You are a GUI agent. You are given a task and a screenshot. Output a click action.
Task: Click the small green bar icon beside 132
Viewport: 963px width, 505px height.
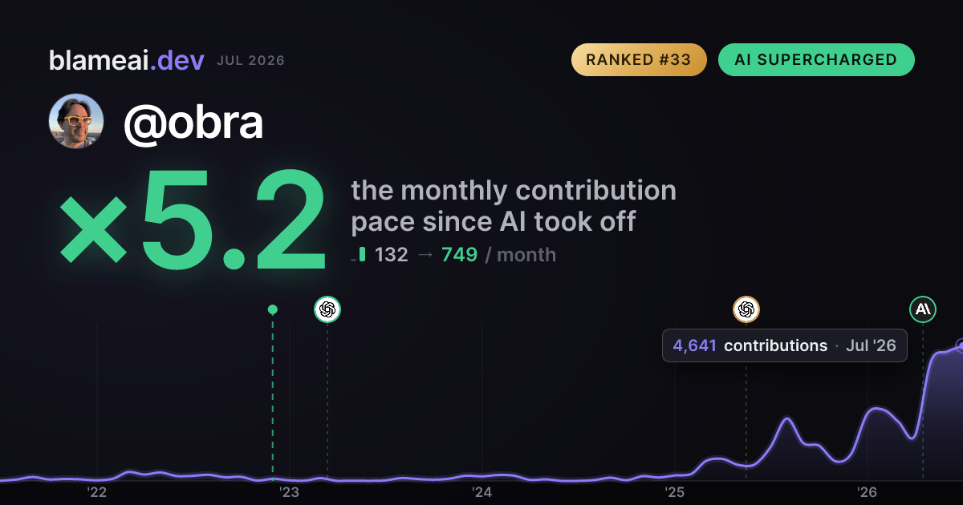[362, 254]
